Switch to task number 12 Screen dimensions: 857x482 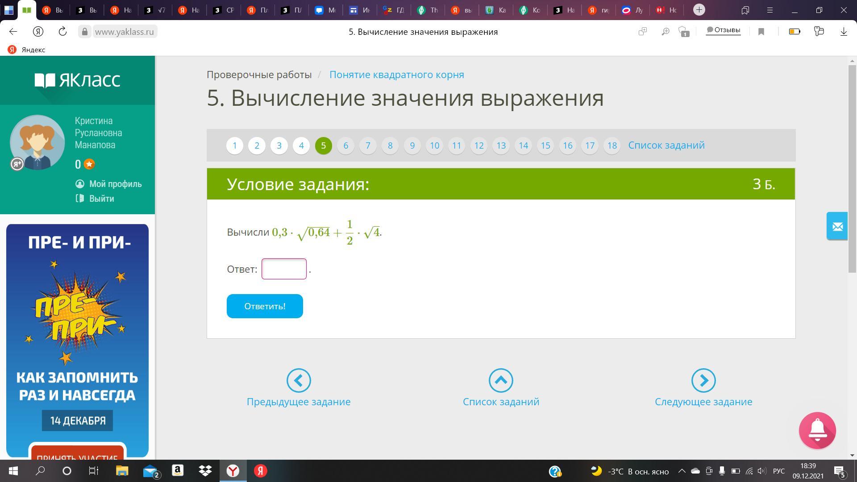coord(478,145)
